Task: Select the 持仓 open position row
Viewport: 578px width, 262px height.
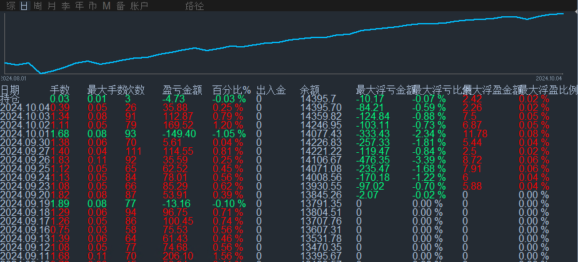Action: pos(289,99)
